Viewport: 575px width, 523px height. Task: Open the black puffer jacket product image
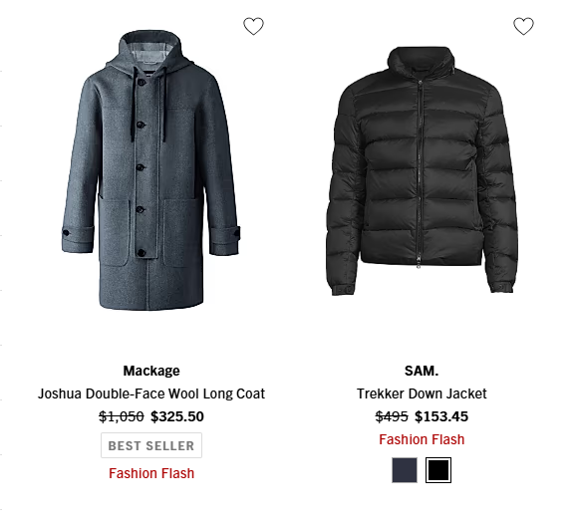click(422, 170)
